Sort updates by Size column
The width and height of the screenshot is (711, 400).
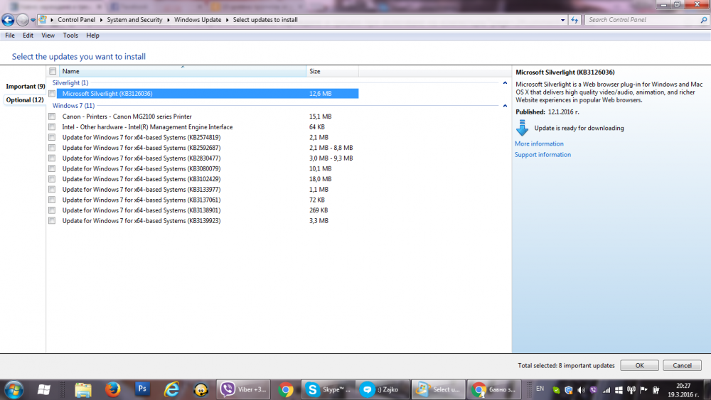(332, 71)
